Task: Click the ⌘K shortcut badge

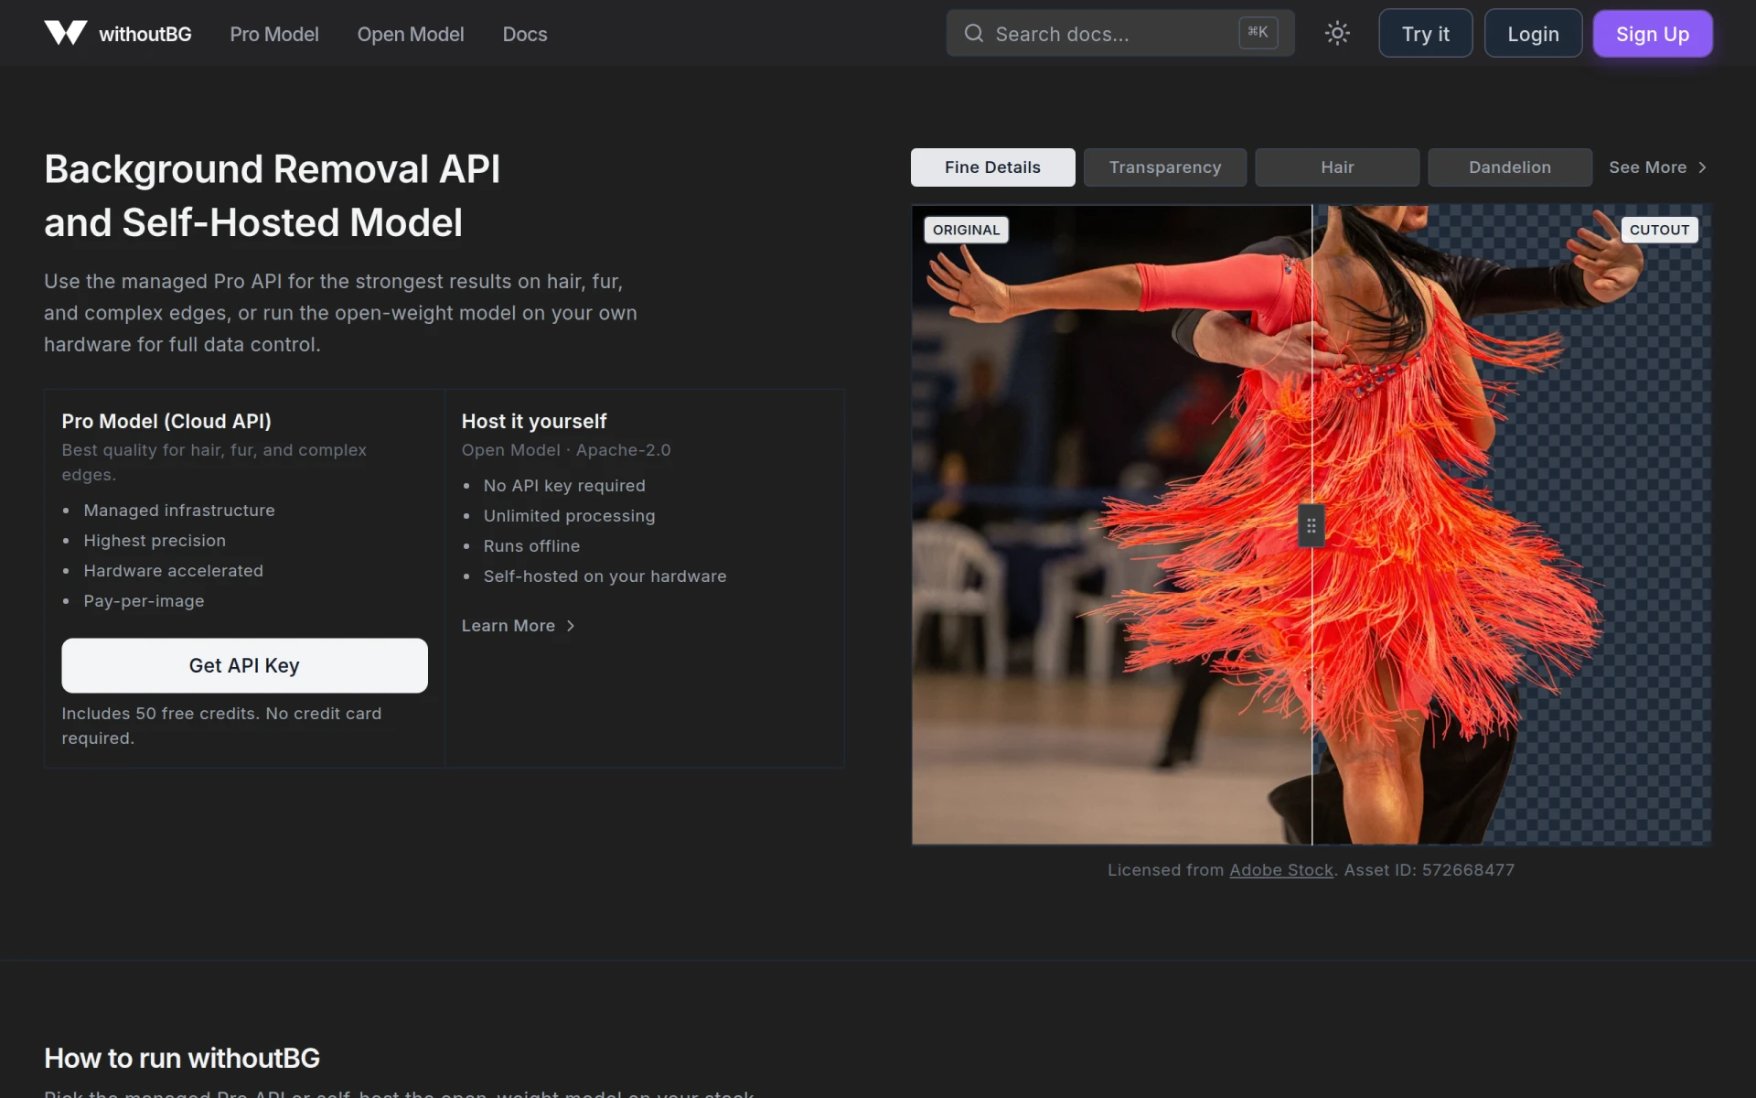Action: tap(1258, 33)
